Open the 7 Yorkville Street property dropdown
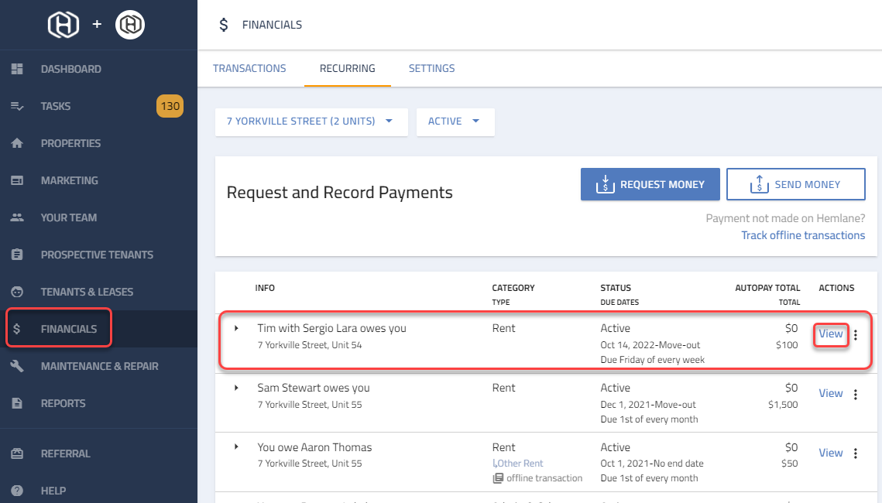Image resolution: width=882 pixels, height=503 pixels. click(x=311, y=121)
